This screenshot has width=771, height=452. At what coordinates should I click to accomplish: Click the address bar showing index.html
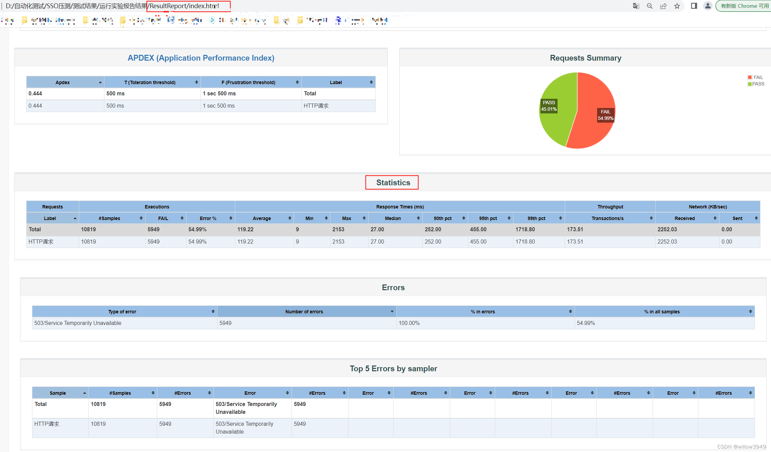188,6
